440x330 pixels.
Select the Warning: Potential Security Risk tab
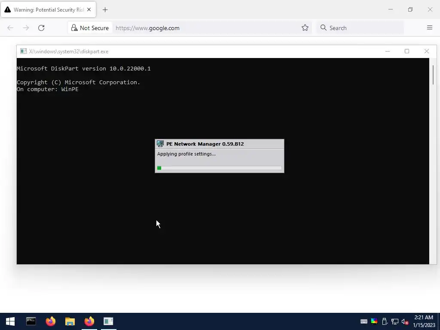pyautogui.click(x=48, y=10)
